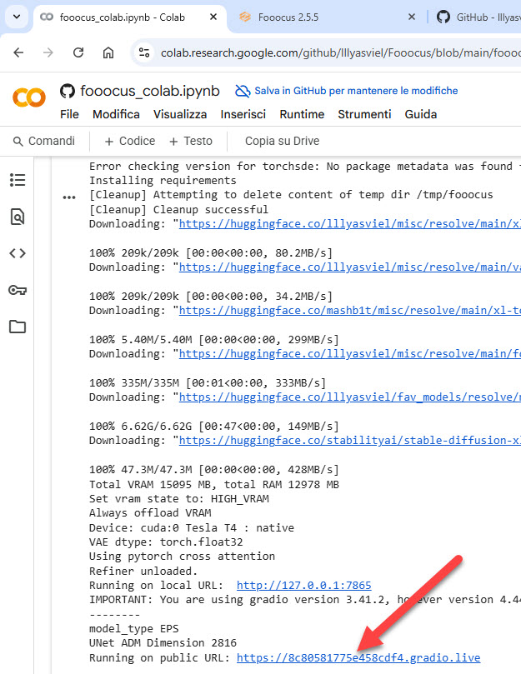Select the '100% 6.62G/6.62G' progress line
521x674 pixels.
click(214, 426)
